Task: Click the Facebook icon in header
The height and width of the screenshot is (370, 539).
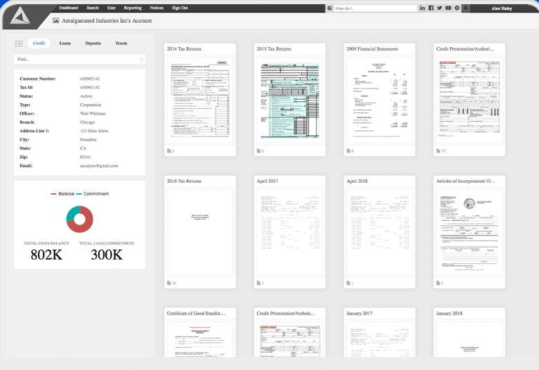Action: point(431,8)
